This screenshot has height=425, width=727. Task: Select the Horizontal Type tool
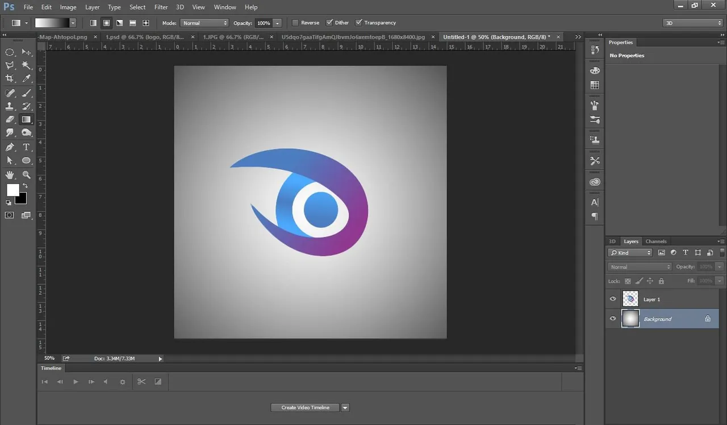click(26, 147)
